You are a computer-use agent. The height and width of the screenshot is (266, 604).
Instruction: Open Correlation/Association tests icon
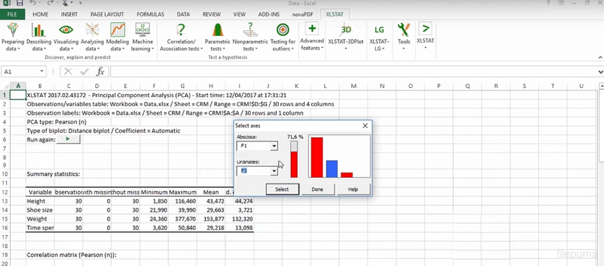(181, 30)
